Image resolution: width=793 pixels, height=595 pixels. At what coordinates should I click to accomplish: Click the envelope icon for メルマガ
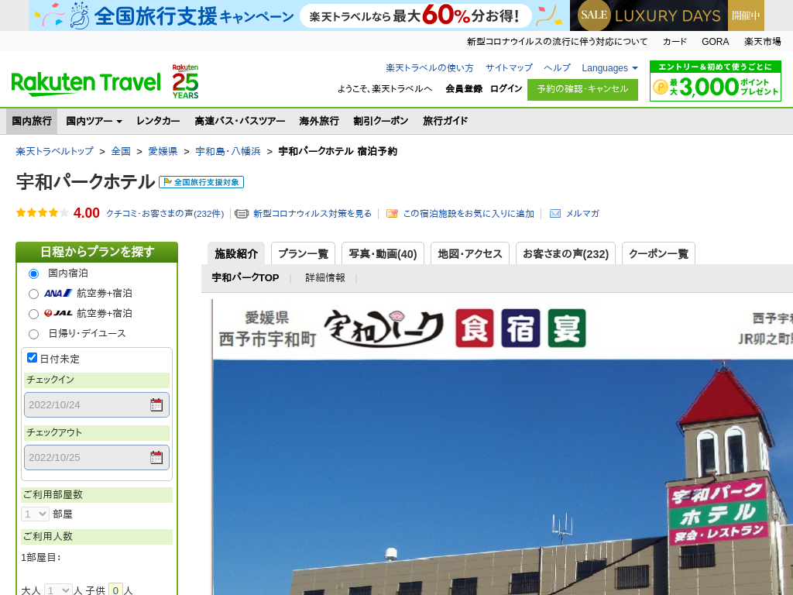pos(555,214)
